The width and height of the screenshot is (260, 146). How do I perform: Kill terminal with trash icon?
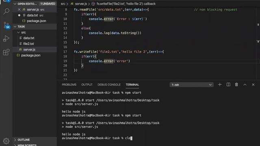pos(236,85)
